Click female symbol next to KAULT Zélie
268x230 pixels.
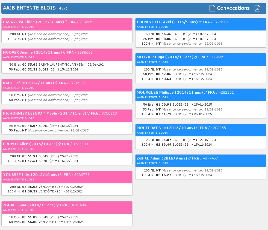pos(56,83)
